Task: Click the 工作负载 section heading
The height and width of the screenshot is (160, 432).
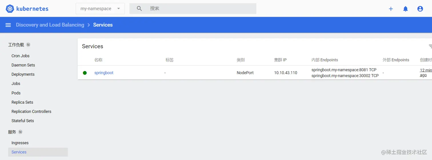Action: 16,45
